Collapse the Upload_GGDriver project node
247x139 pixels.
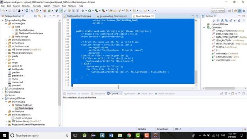[3, 98]
